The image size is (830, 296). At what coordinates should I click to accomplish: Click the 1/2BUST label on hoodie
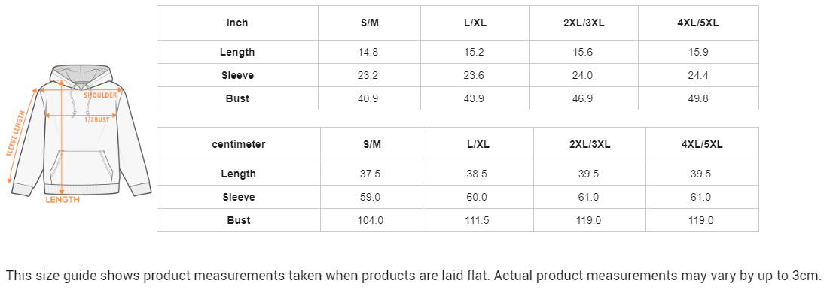coord(97,119)
